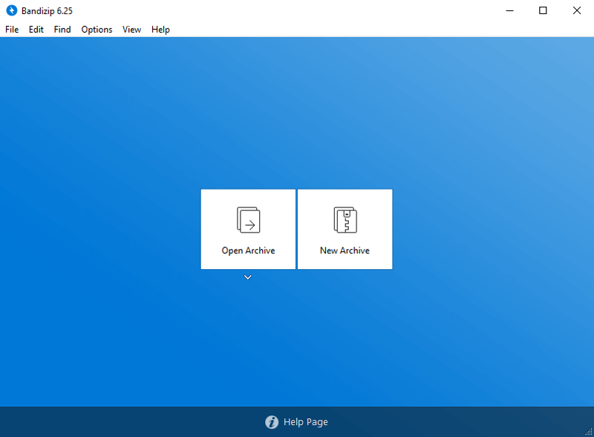594x437 pixels.
Task: Click the Open Archive folder-arrow icon
Action: coord(248,220)
